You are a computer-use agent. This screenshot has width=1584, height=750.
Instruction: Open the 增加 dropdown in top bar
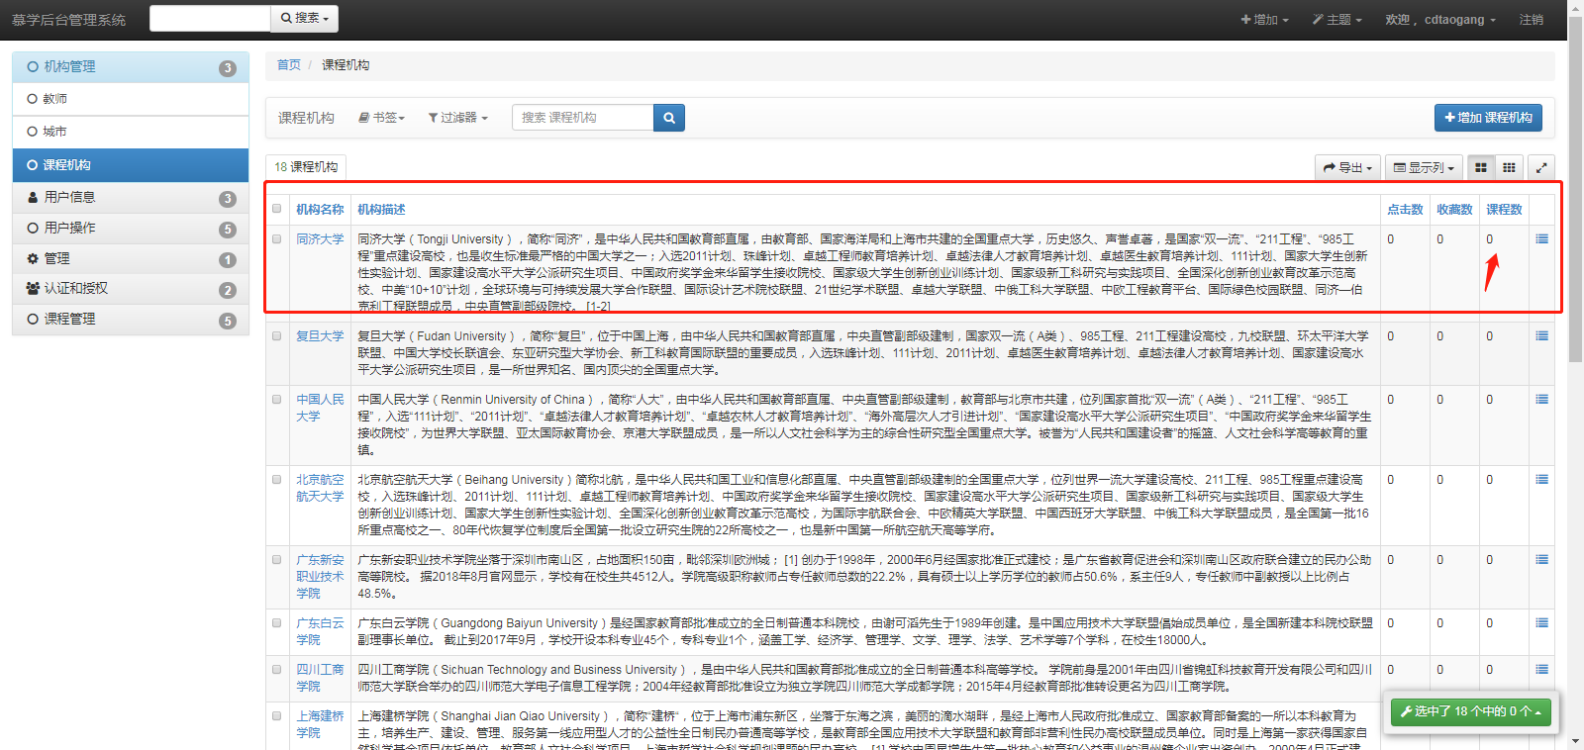click(1264, 20)
